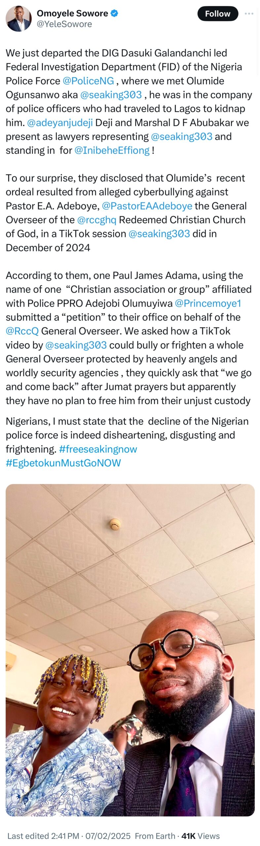260x846 pixels.
Task: Open @seaking303 mention next to 'Ogunsanwo aka'
Action: click(111, 95)
